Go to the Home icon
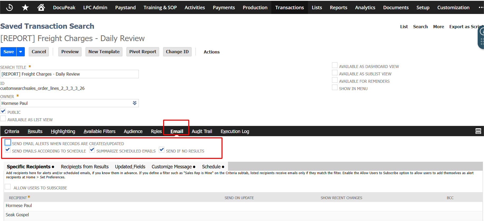 point(41,8)
